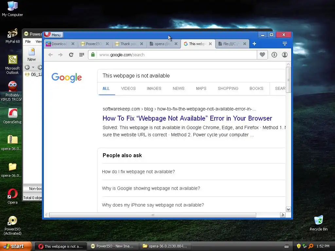Viewport: 335px width, 251px height.
Task: Open the Windows Start button
Action: pos(16,246)
